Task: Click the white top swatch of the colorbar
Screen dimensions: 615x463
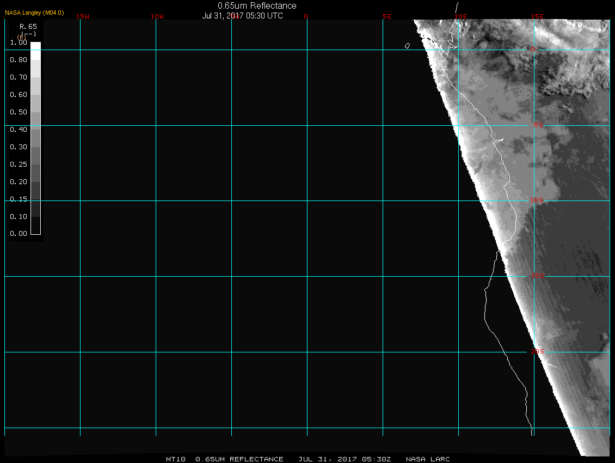Action: 36,51
